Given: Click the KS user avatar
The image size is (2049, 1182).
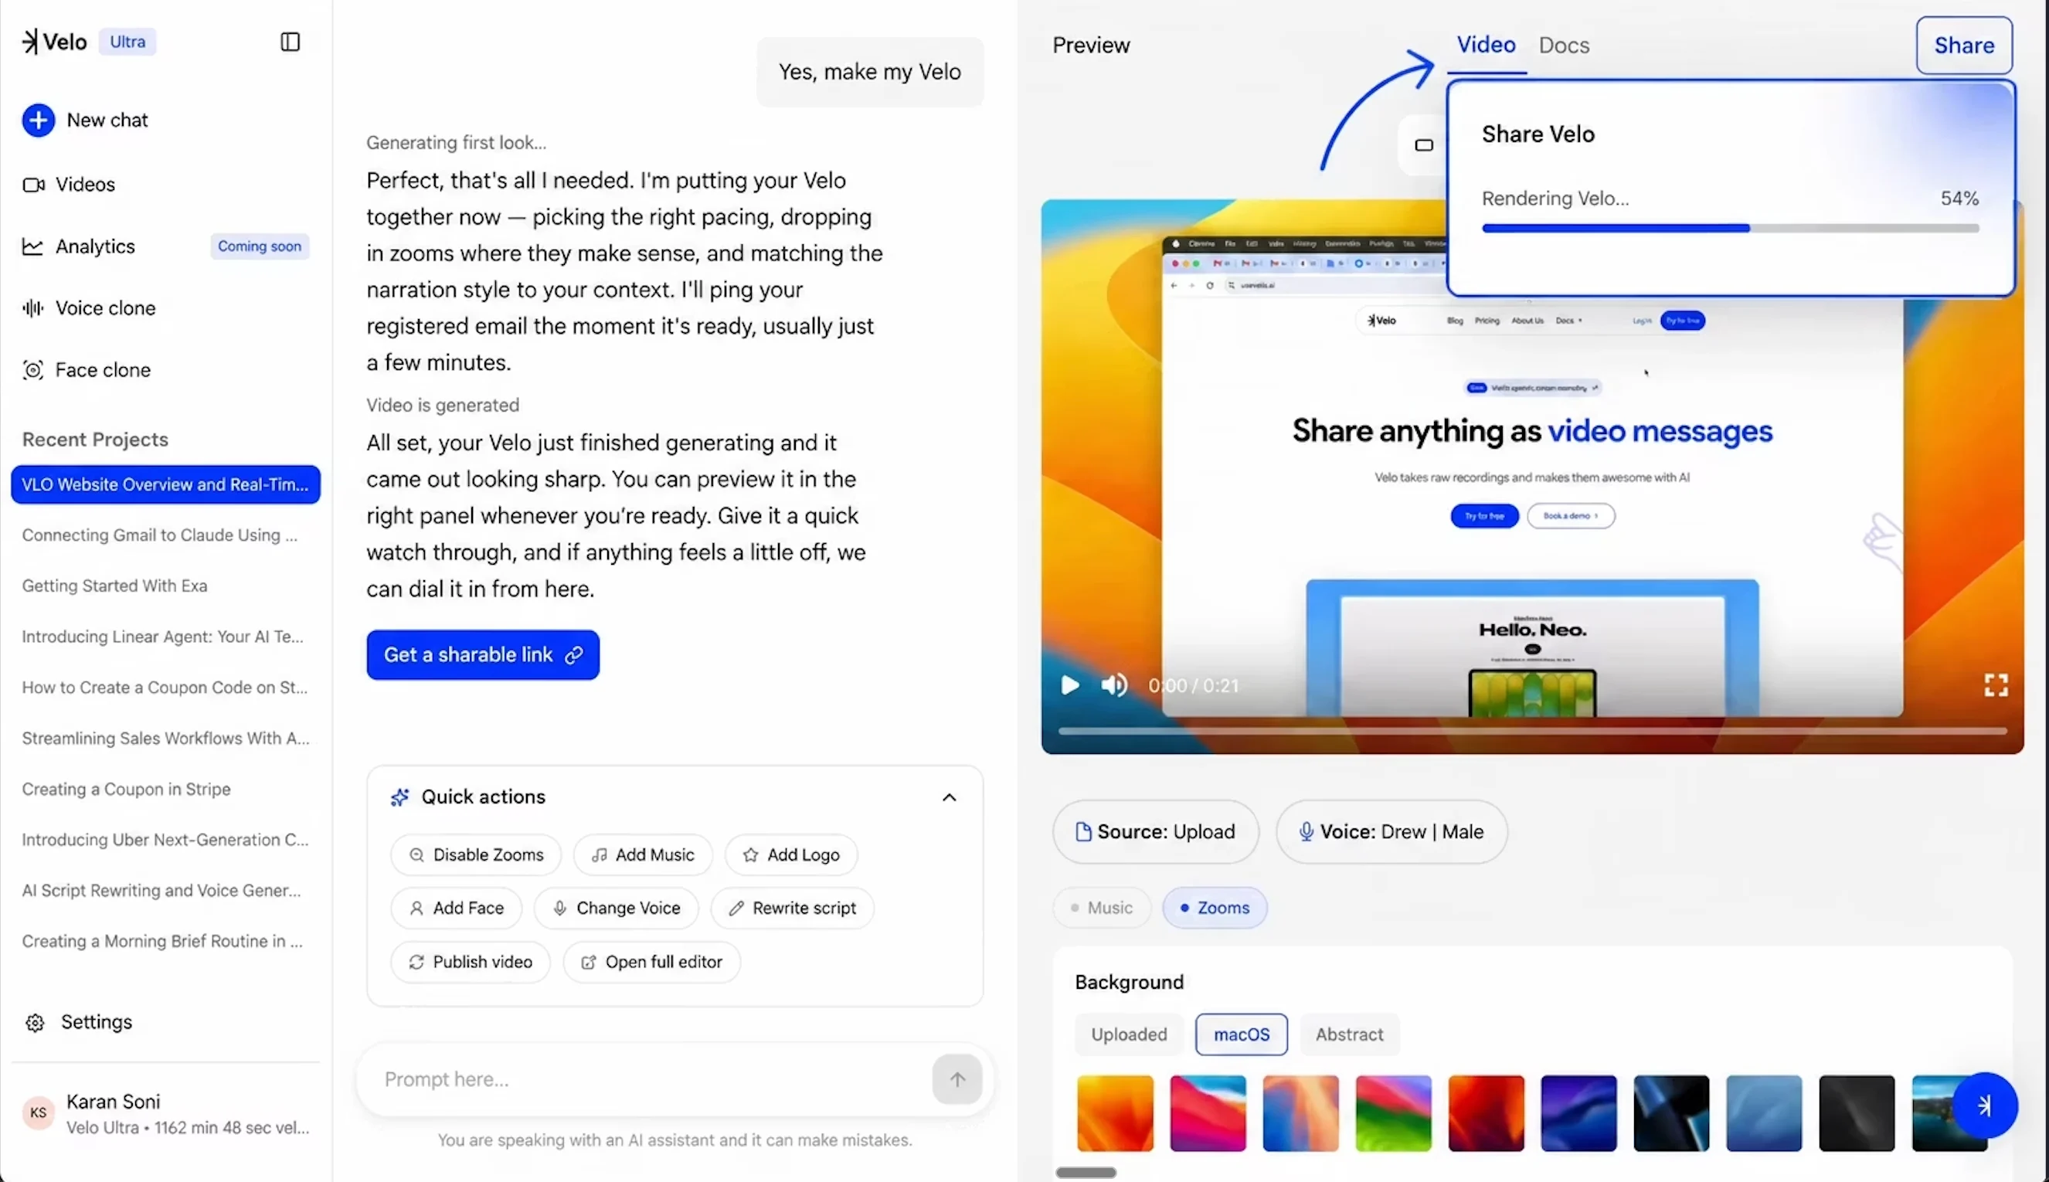Looking at the screenshot, I should pos(38,1112).
